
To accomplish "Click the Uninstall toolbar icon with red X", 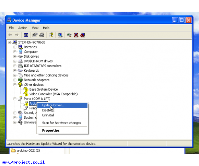I will (76, 35).
